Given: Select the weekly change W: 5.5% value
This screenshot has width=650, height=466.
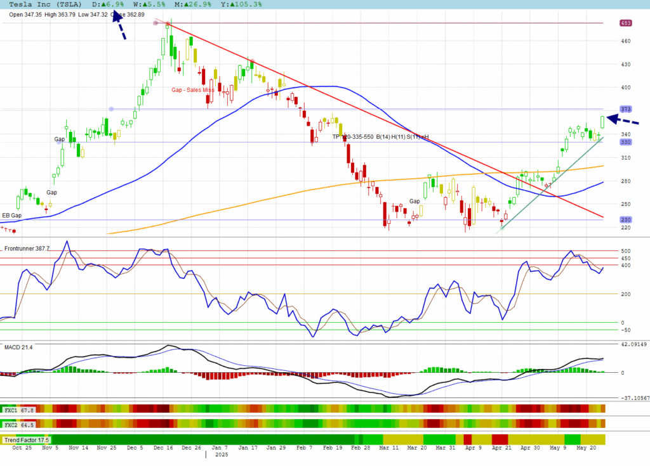Looking at the screenshot, I should coord(149,4).
